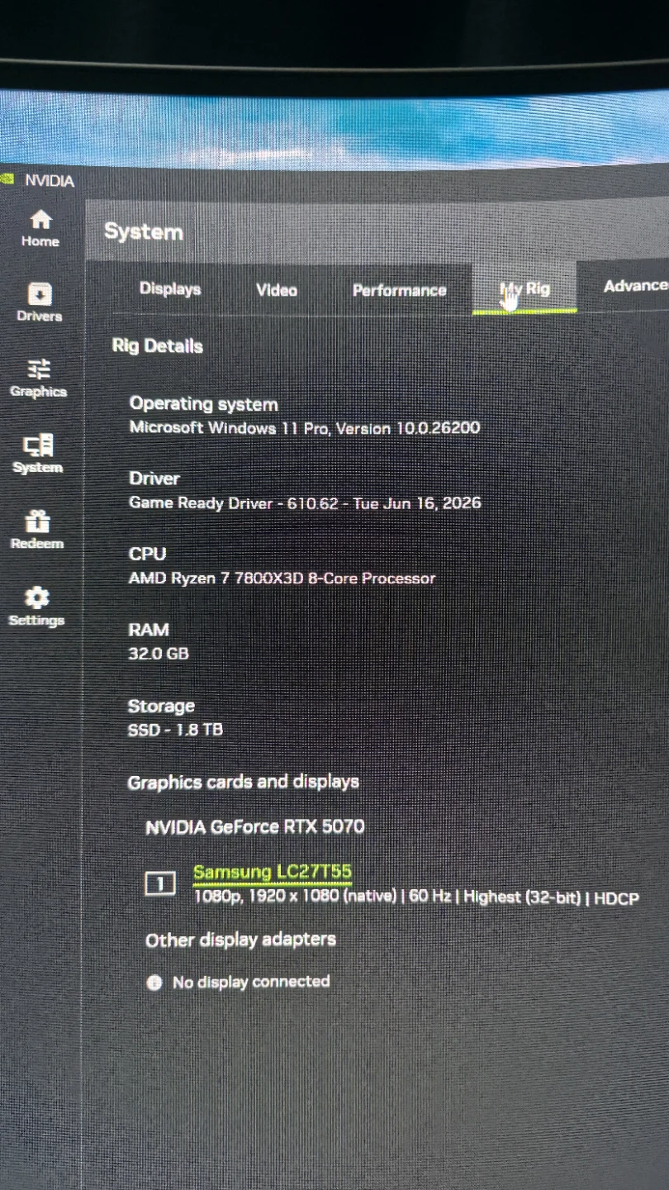Open the Graphics sliders icon
Image resolution: width=669 pixels, height=1190 pixels.
[x=39, y=369]
